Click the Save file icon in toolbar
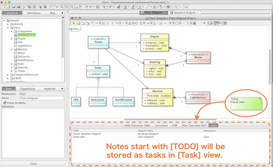Viewport: 273px width, 167px height. [14, 7]
